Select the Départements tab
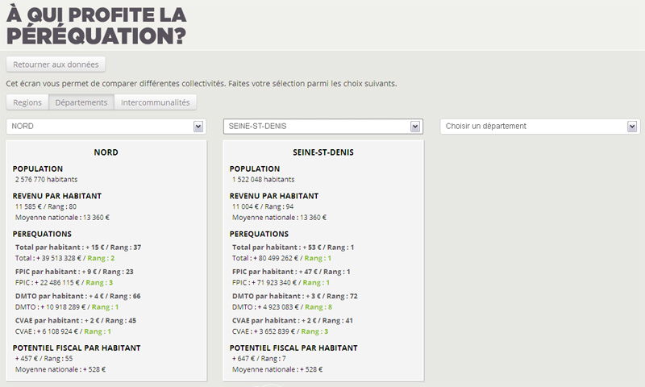The height and width of the screenshot is (387, 645). coord(81,102)
